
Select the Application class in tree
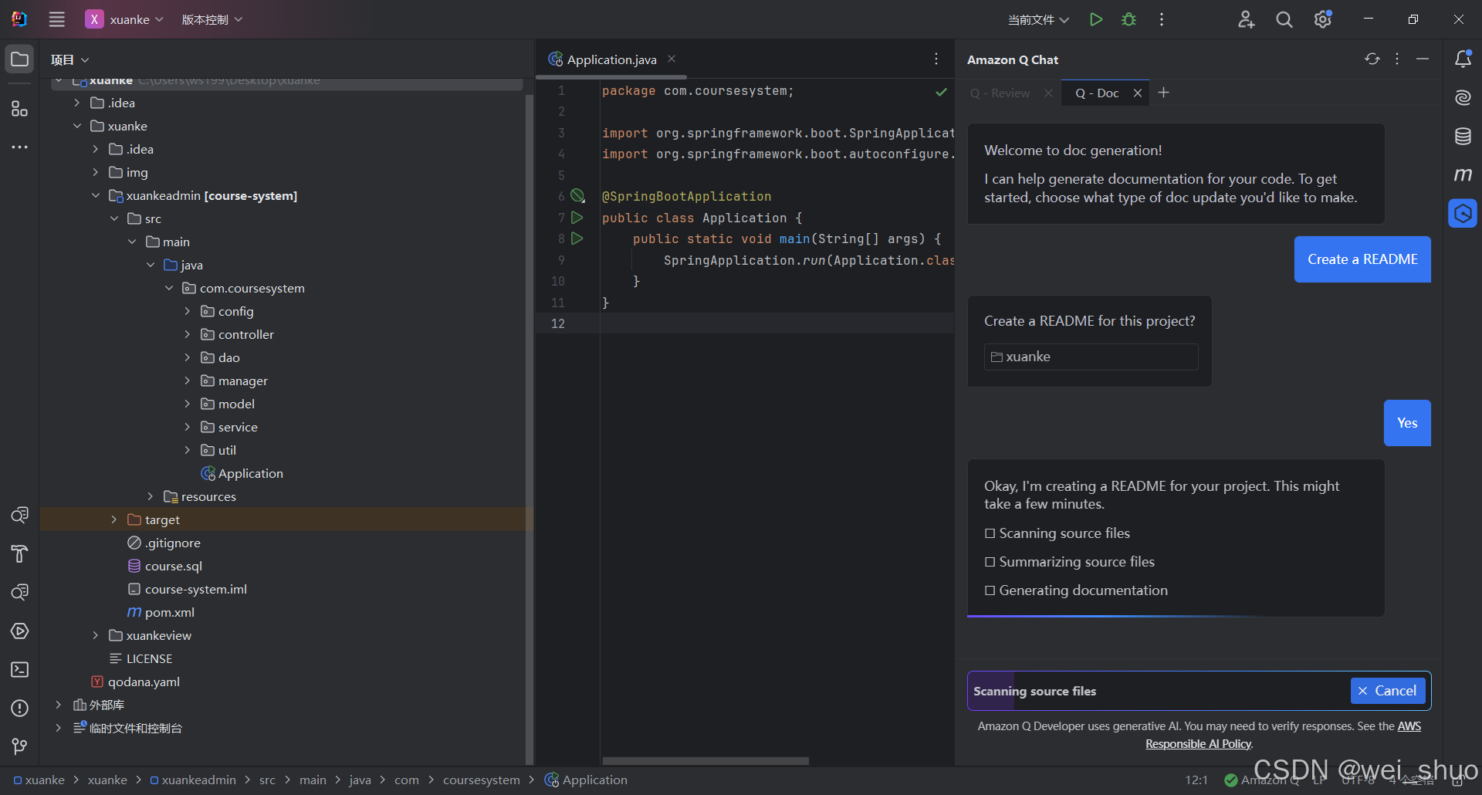tap(250, 473)
